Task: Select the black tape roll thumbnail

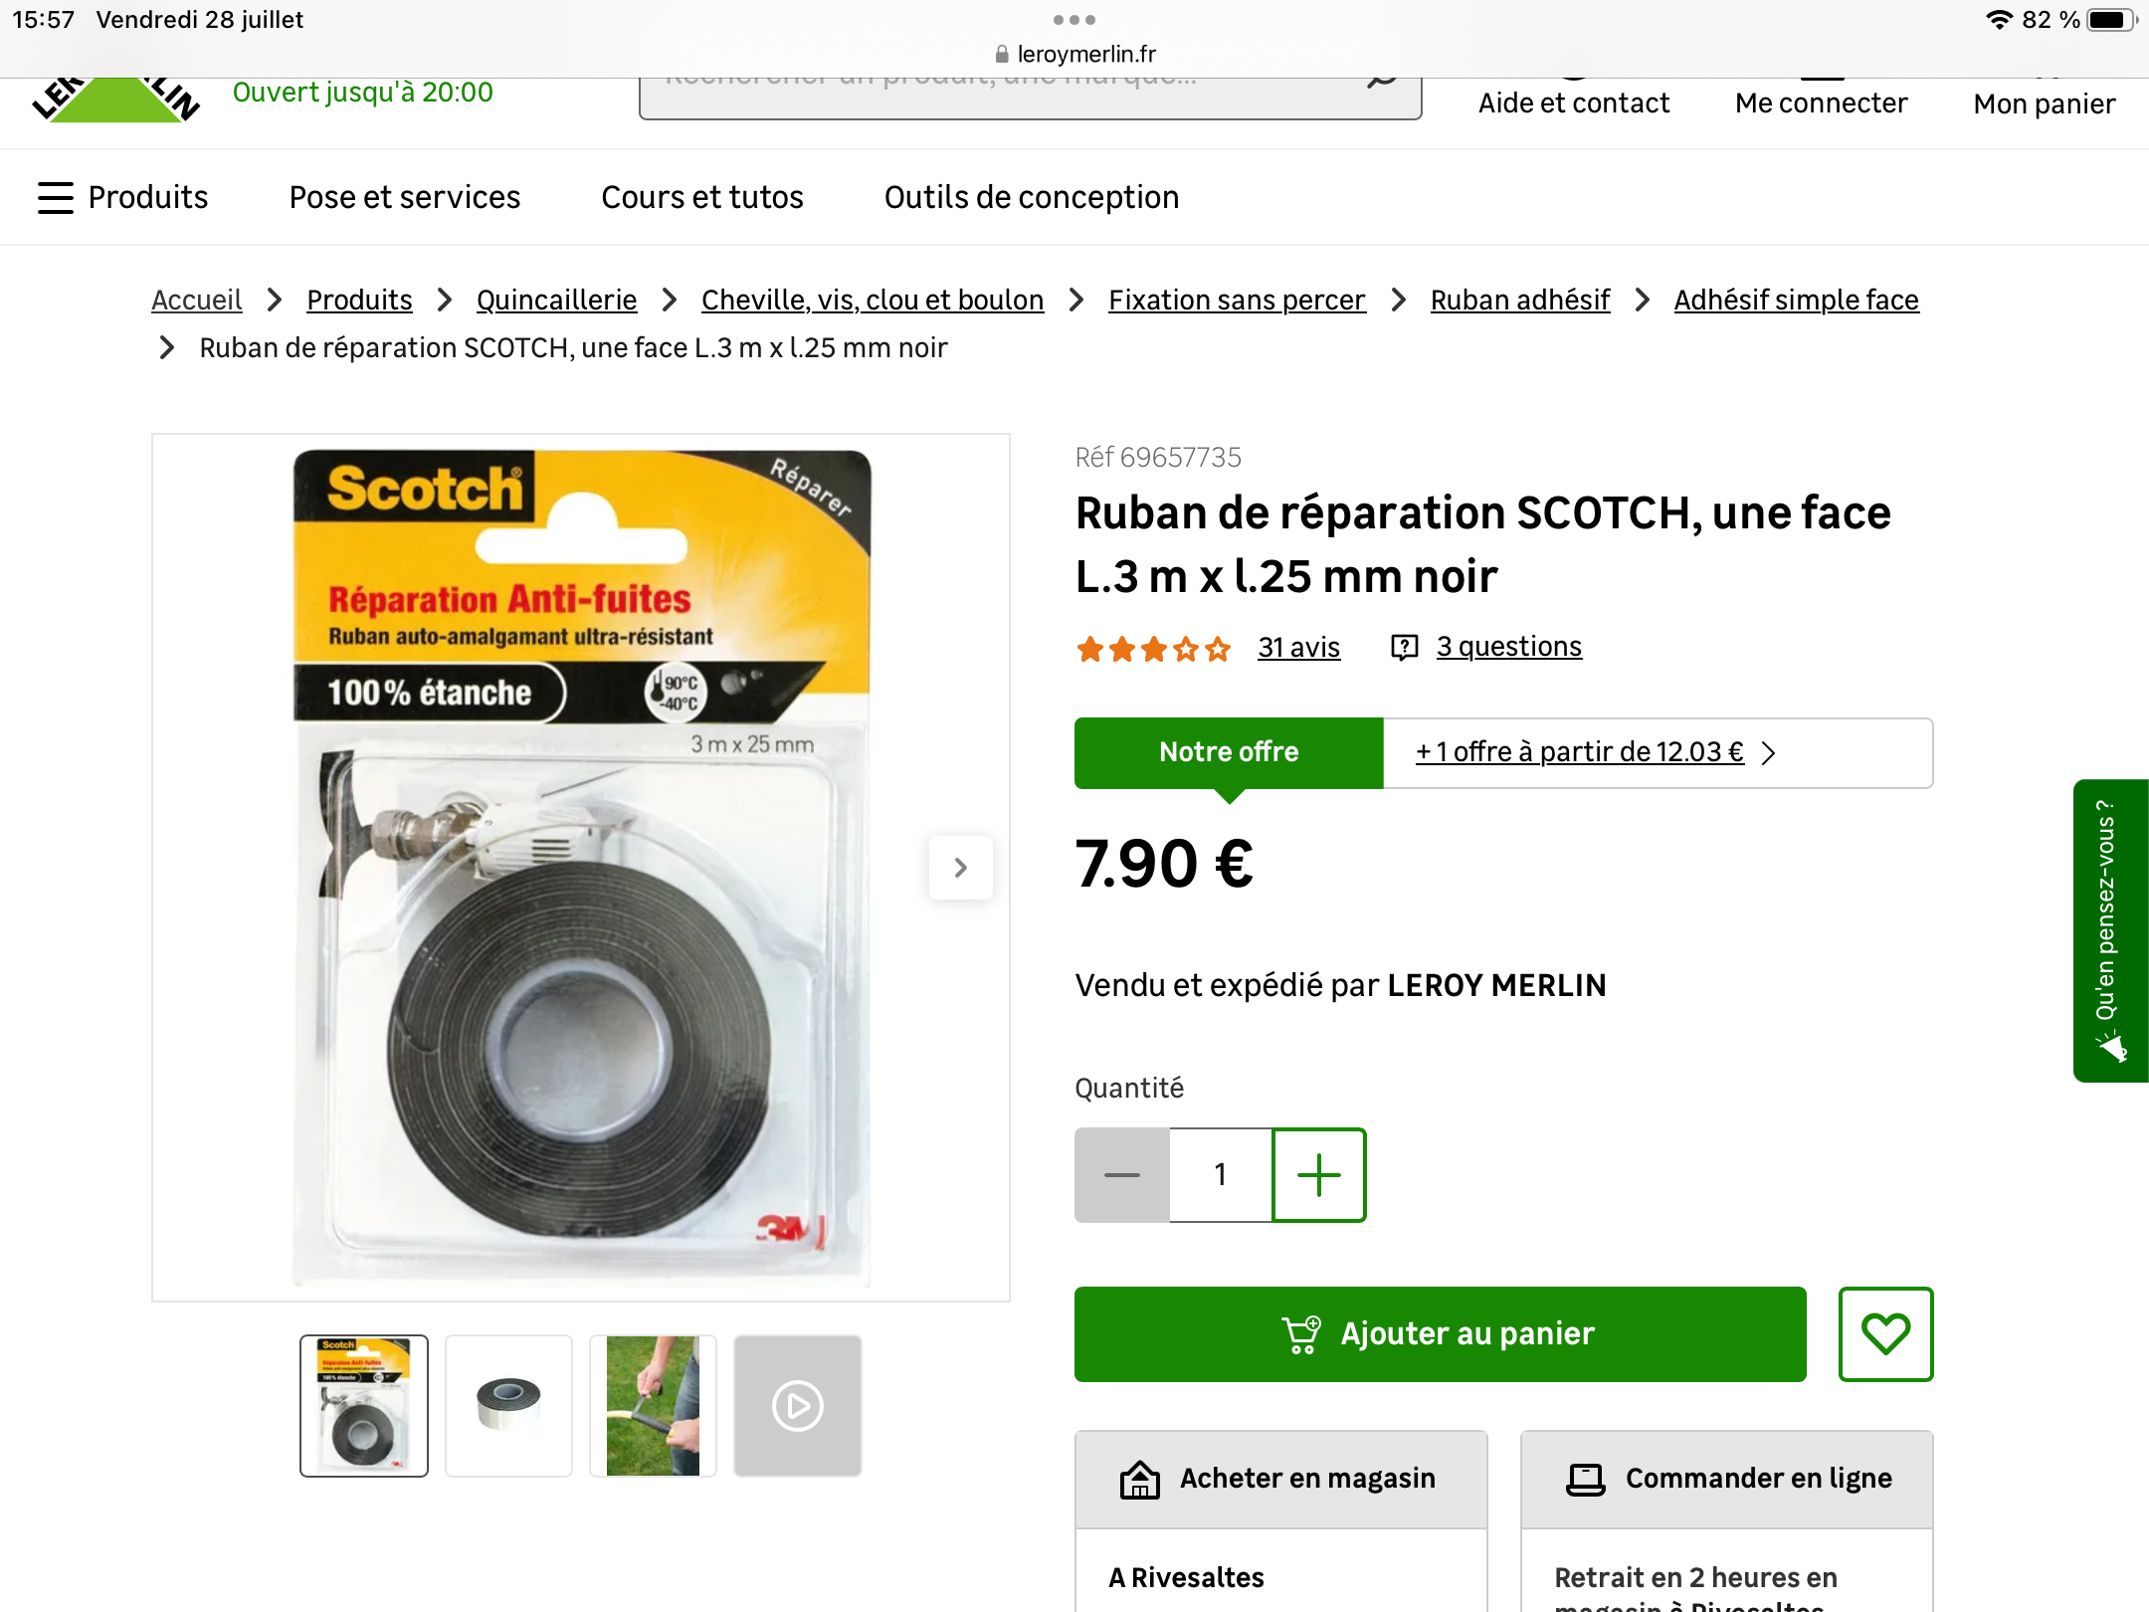Action: point(509,1405)
